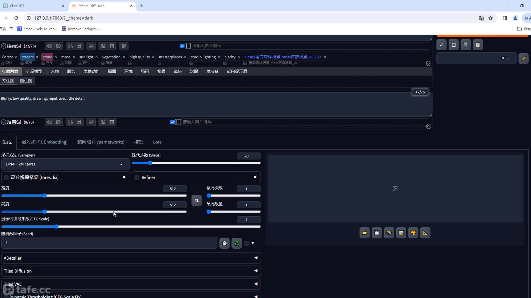Toggle the checkbox beside the negative keyword input
Screen dimensions: 531x298
pos(172,122)
